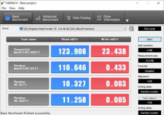Screen dimensions: 164x115
Task: Click the Drive Information icon
Action: [x=99, y=18]
